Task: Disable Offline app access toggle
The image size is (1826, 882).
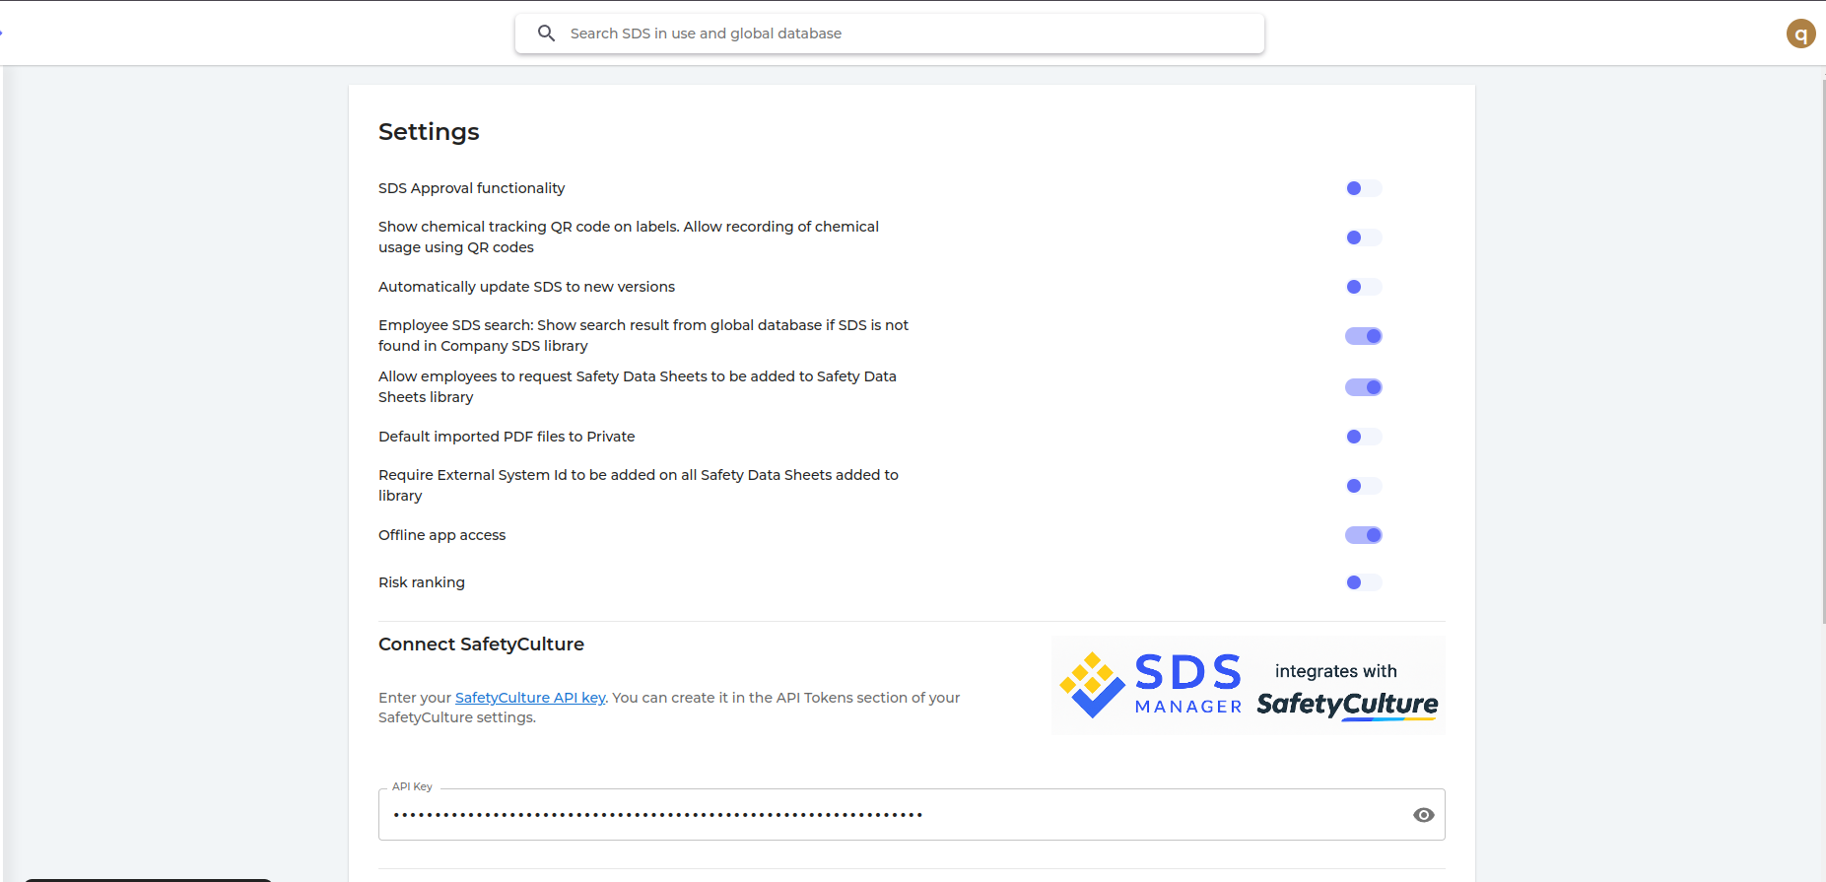Action: point(1364,535)
